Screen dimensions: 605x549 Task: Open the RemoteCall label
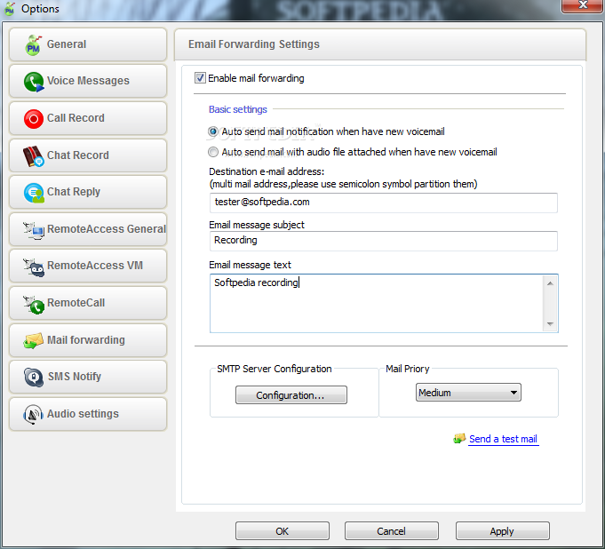(76, 303)
